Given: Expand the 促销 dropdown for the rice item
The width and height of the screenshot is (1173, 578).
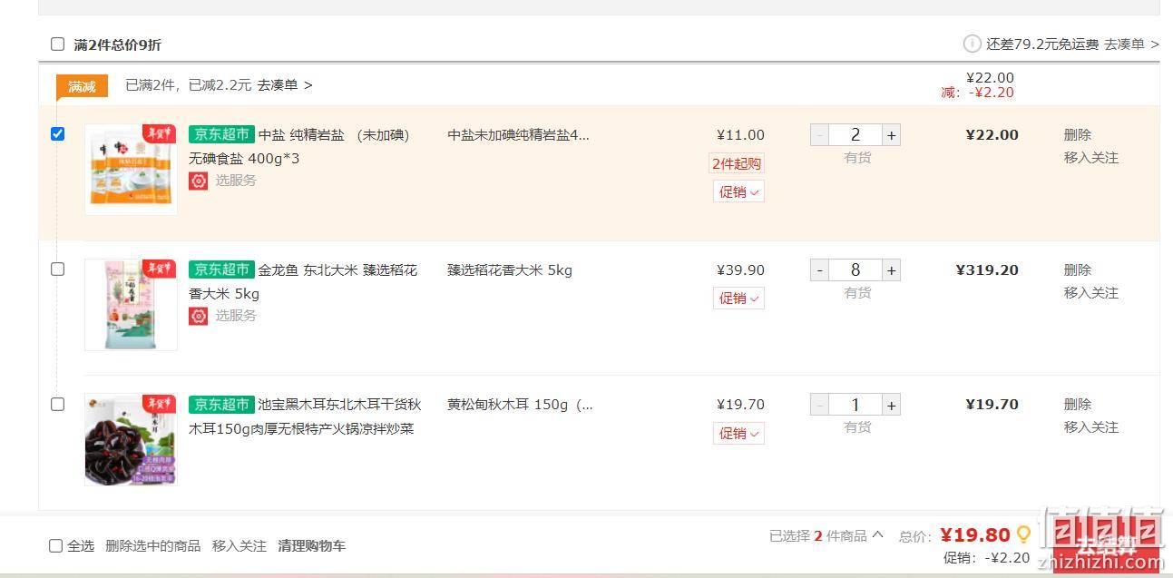Looking at the screenshot, I should (738, 299).
